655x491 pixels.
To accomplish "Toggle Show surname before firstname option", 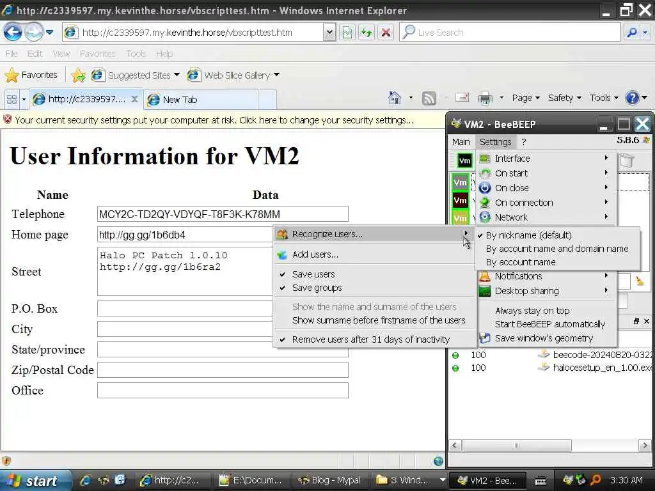I will [374, 320].
